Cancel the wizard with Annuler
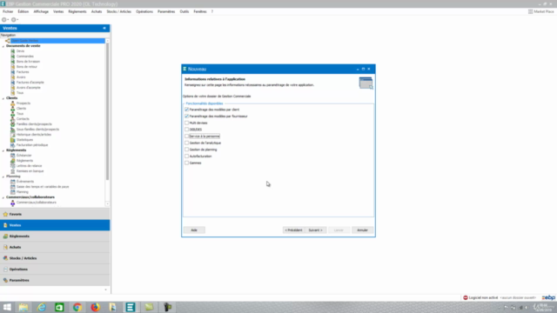Viewport: 557px width, 313px height. tap(362, 230)
